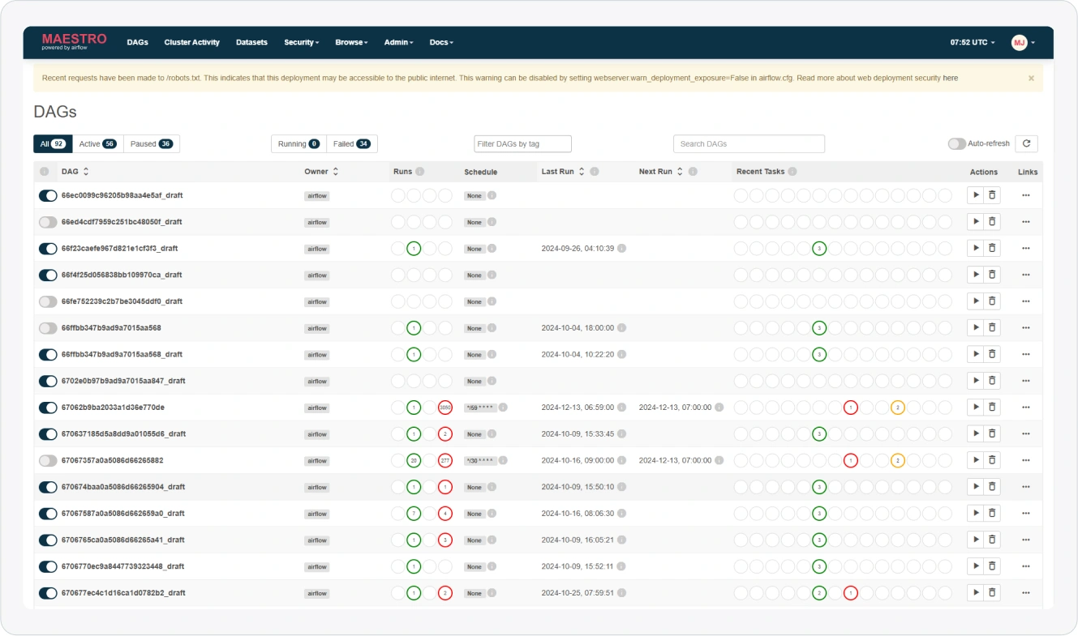Delete DAG 66f4f25d056838bb109970ca_draft trash icon

pyautogui.click(x=992, y=275)
